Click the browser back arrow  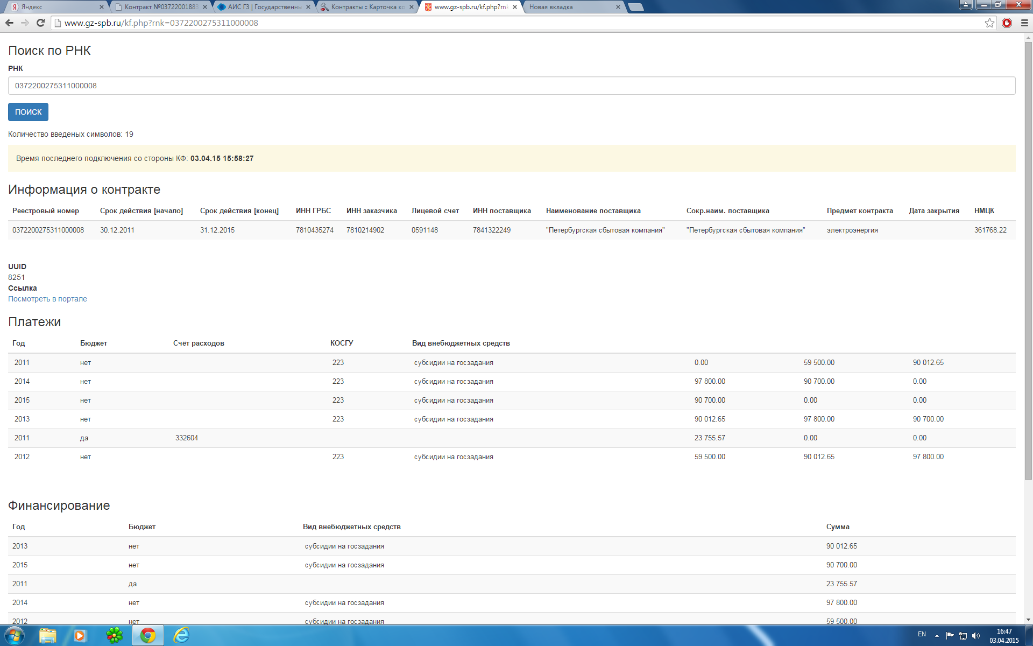(x=9, y=23)
